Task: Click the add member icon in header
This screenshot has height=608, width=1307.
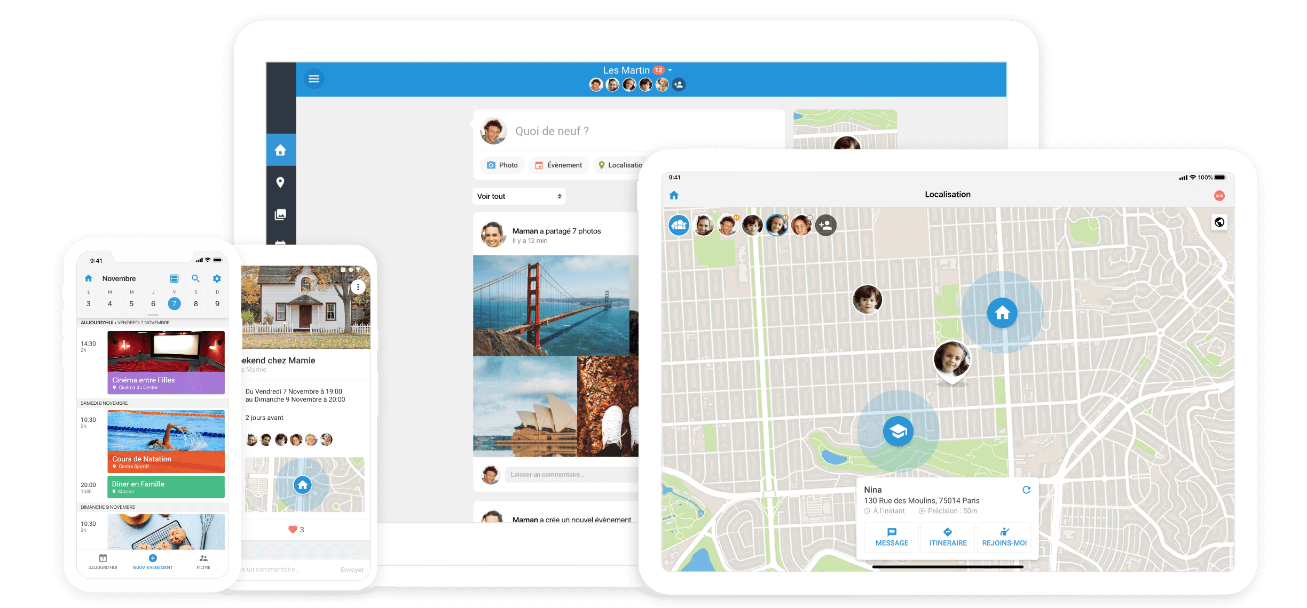Action: [x=679, y=85]
